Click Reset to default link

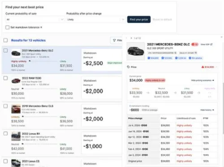[162, 20]
